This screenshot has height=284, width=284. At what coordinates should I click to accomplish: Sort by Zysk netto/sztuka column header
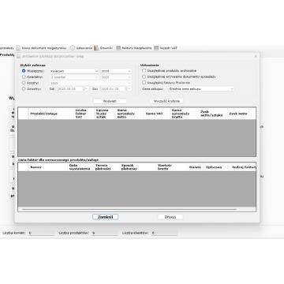[x=213, y=114]
